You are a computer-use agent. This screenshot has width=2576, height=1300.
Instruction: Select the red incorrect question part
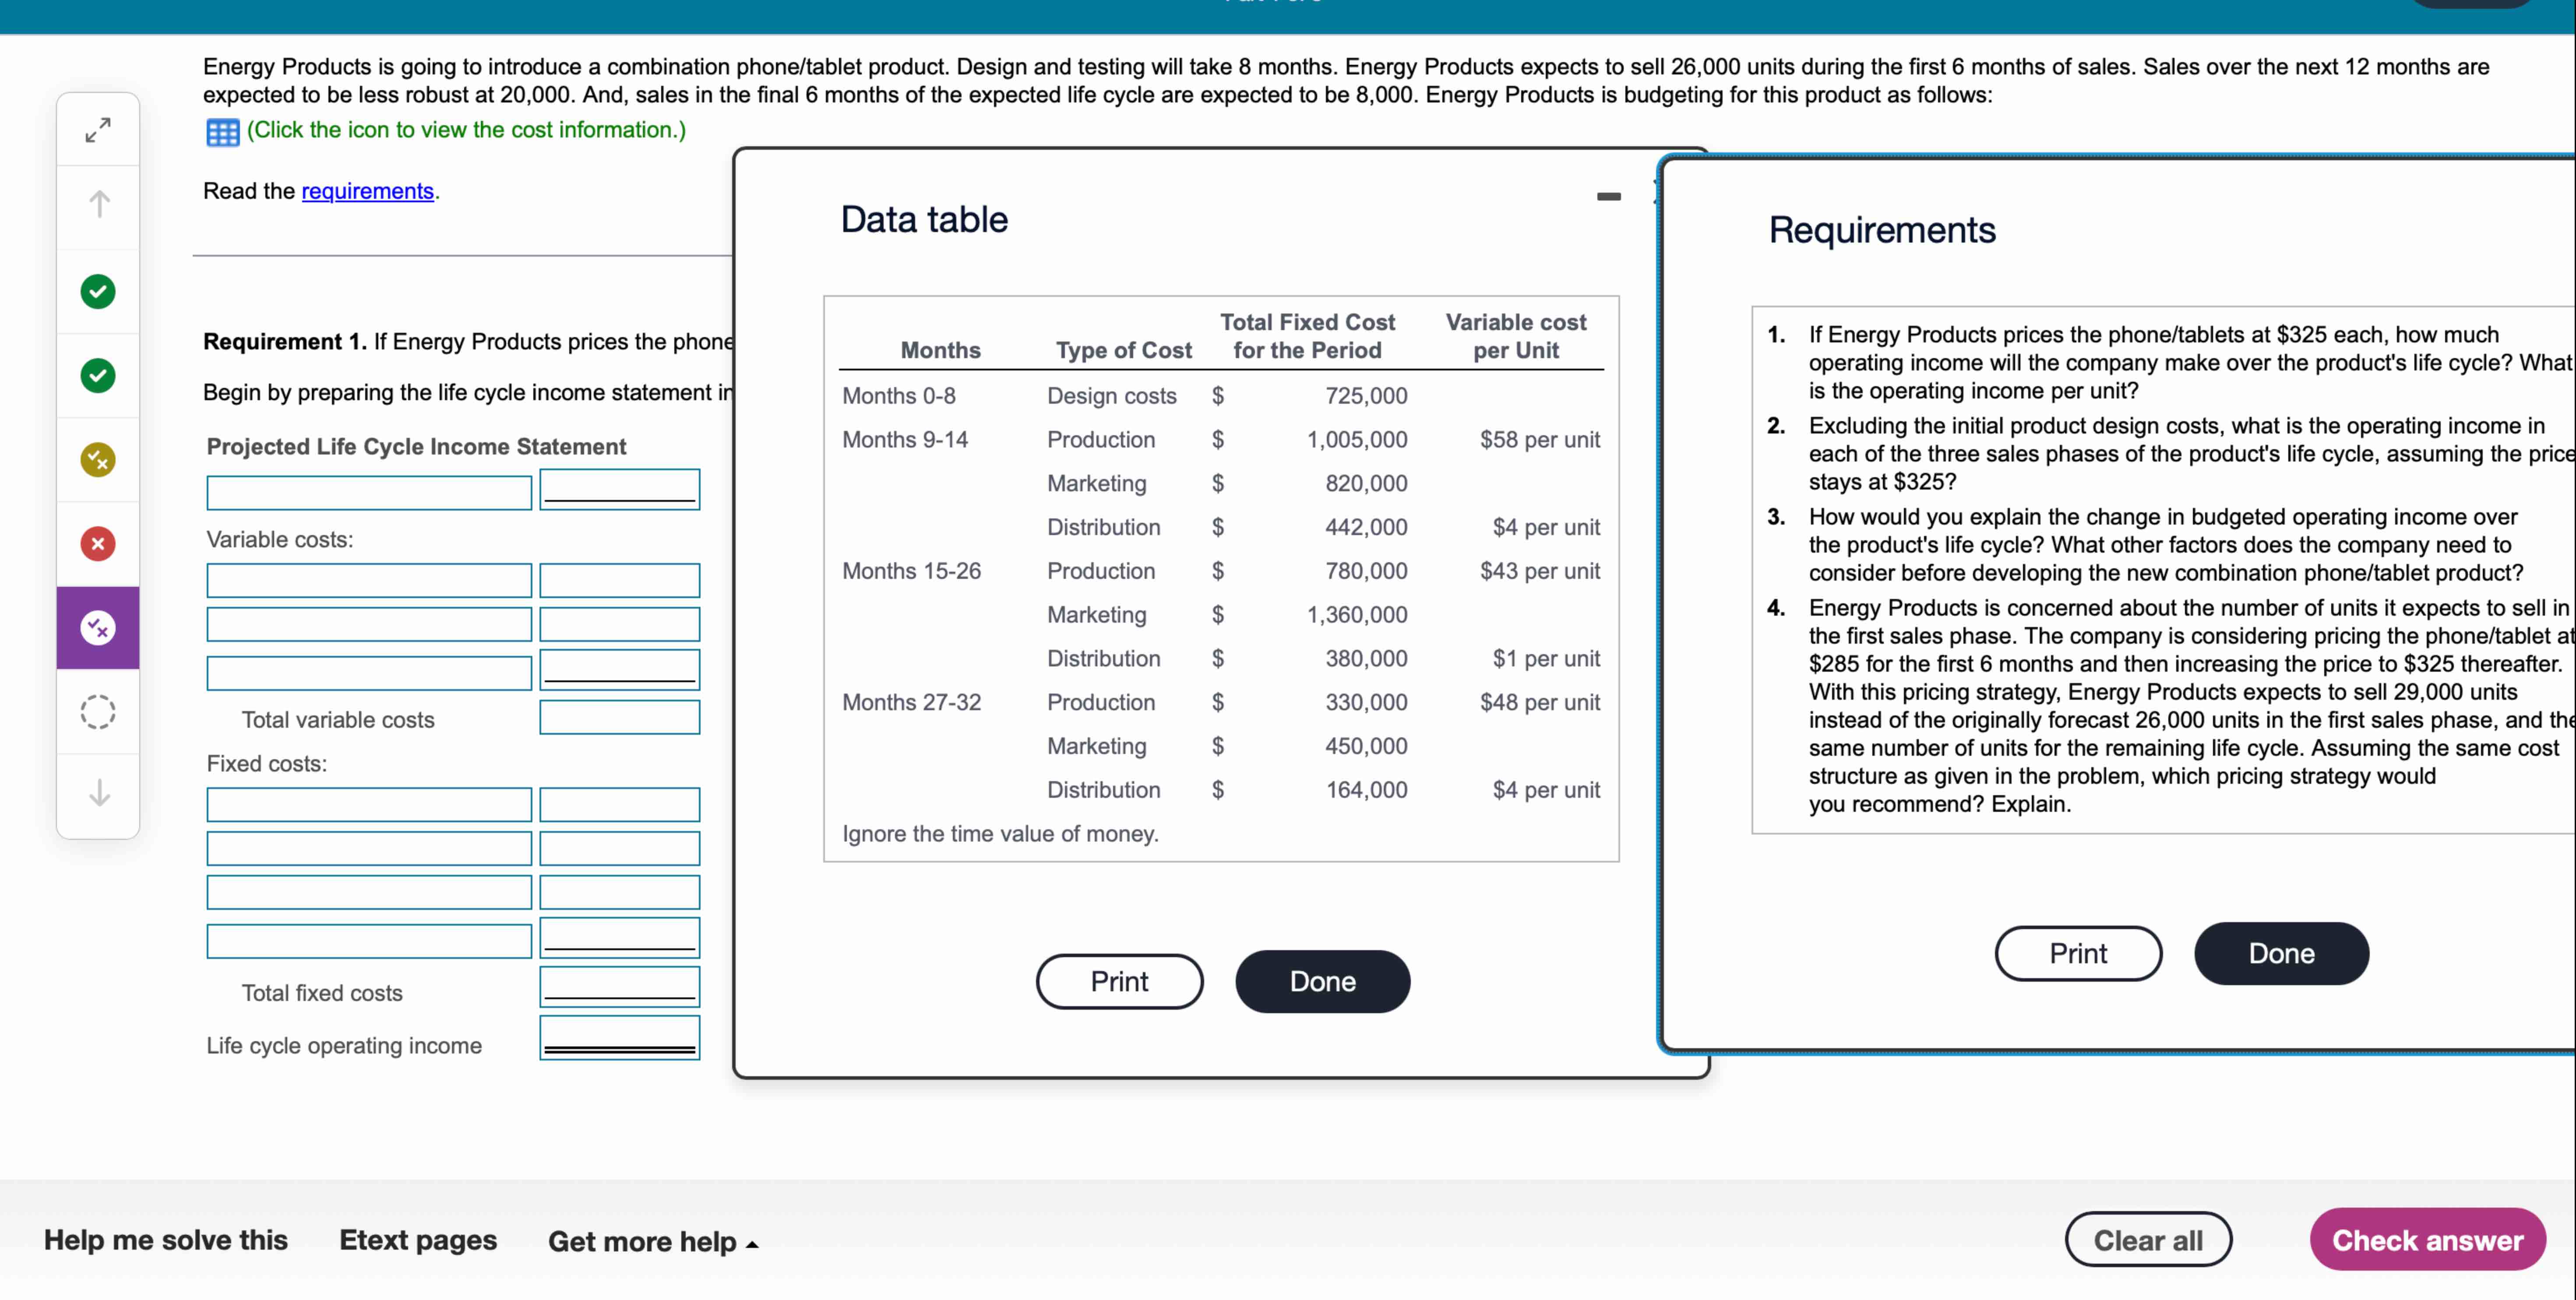pyautogui.click(x=98, y=544)
